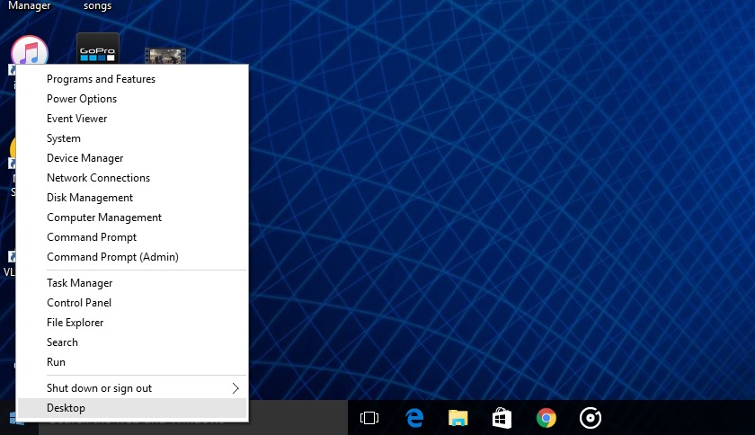
Task: Open Computer Management
Action: 132,217
